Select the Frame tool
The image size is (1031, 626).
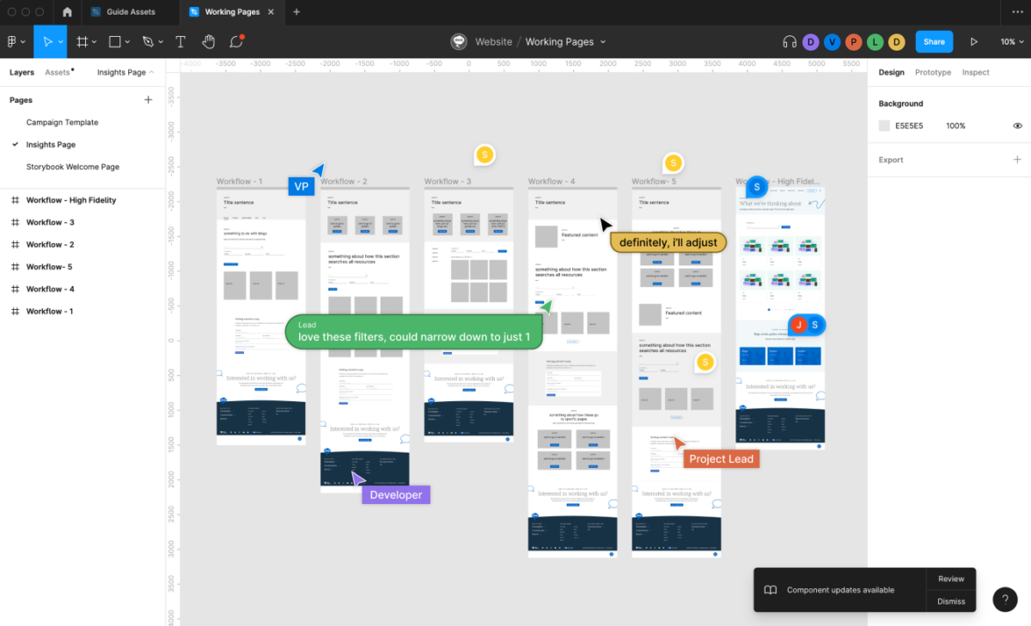(81, 41)
